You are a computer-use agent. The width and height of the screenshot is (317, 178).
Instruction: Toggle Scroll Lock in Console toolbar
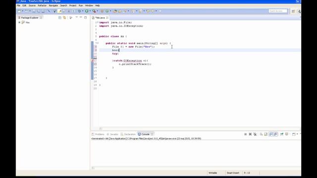tap(266, 134)
